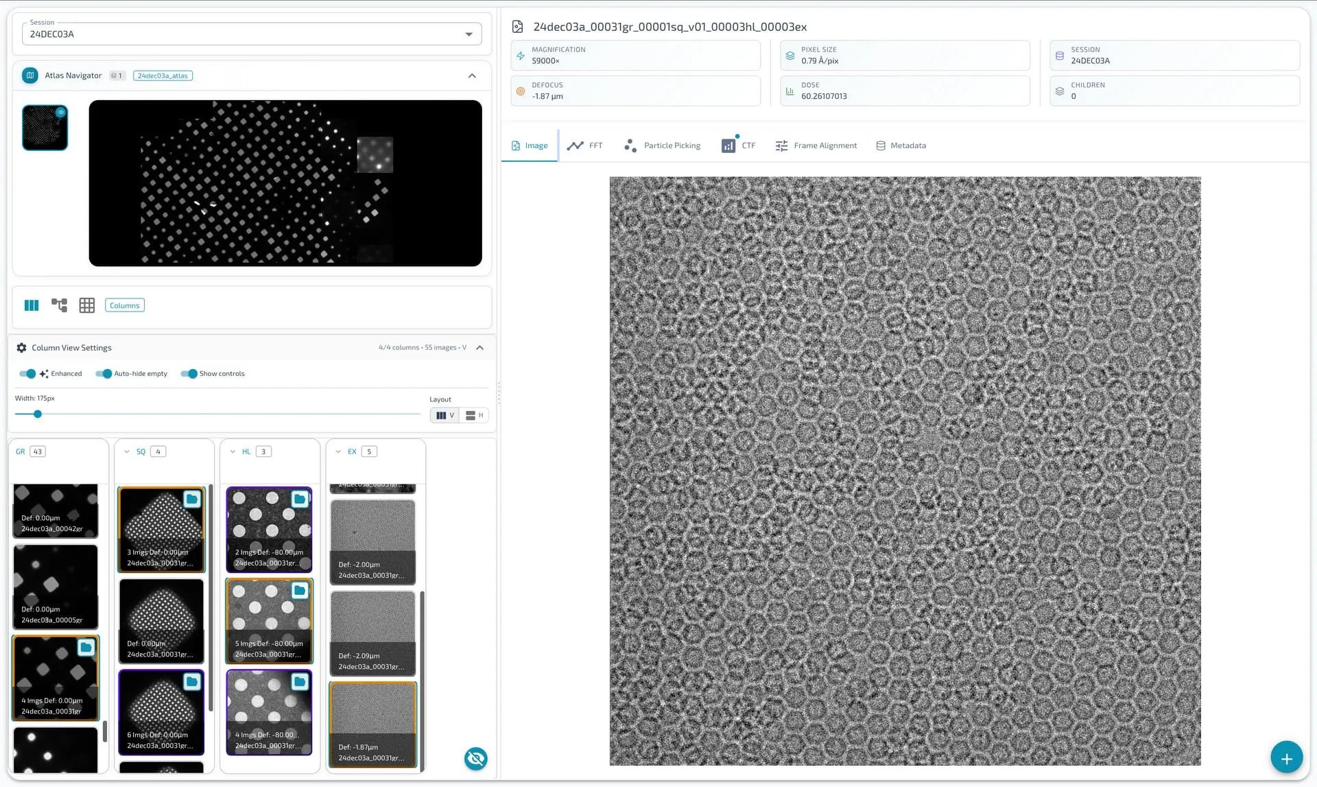Screen dimensions: 1317x787
Task: Collapse the HL column chevron
Action: point(233,451)
